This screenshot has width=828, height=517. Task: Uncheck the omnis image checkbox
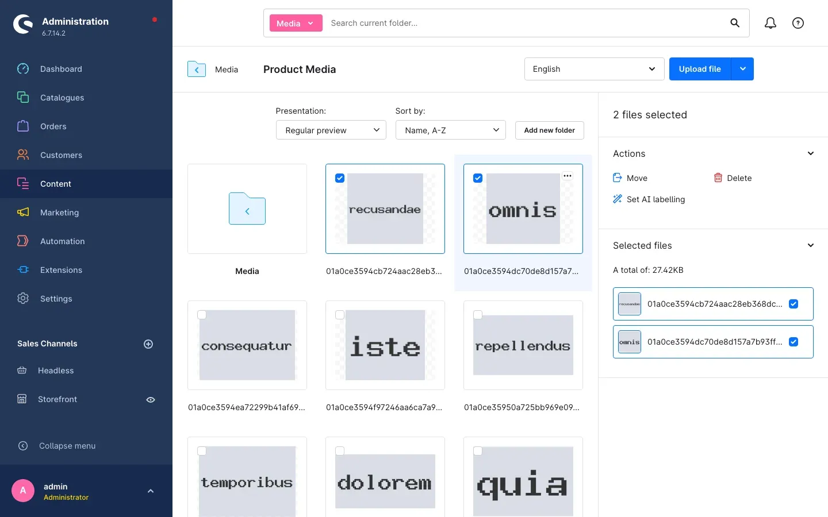(x=478, y=178)
